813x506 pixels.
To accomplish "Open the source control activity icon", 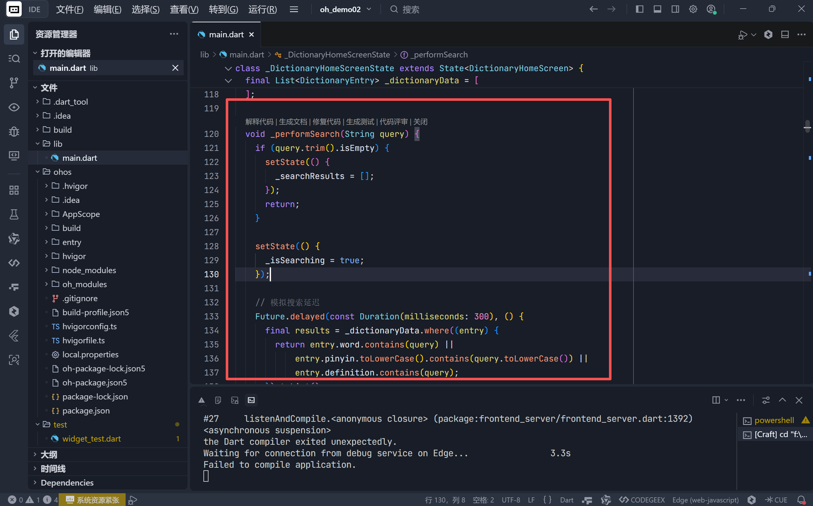I will pyautogui.click(x=14, y=83).
